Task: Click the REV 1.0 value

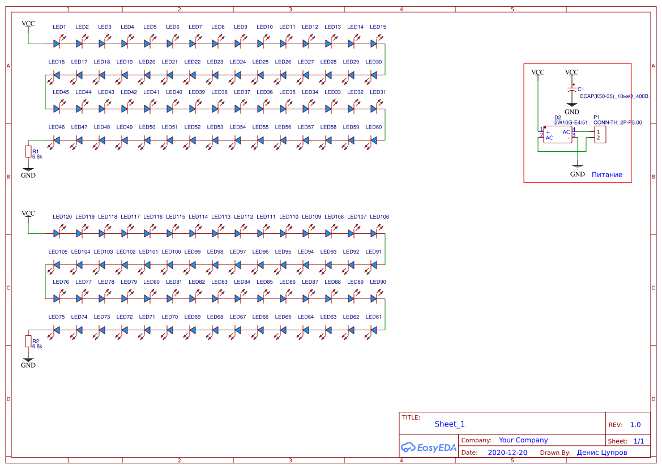Action: (x=635, y=424)
